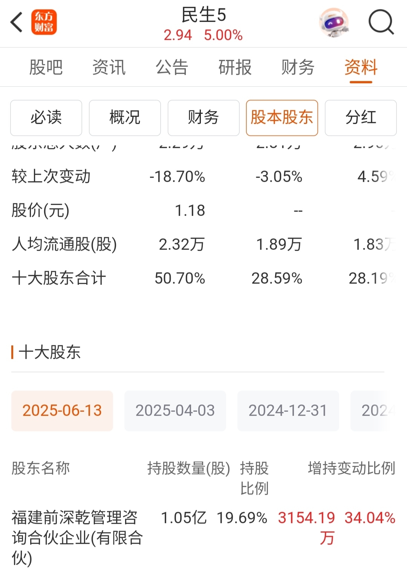Switch to the 股吧 tab
The image size is (407, 583).
[46, 67]
